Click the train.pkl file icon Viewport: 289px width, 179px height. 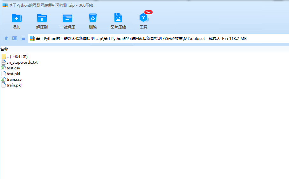3,85
